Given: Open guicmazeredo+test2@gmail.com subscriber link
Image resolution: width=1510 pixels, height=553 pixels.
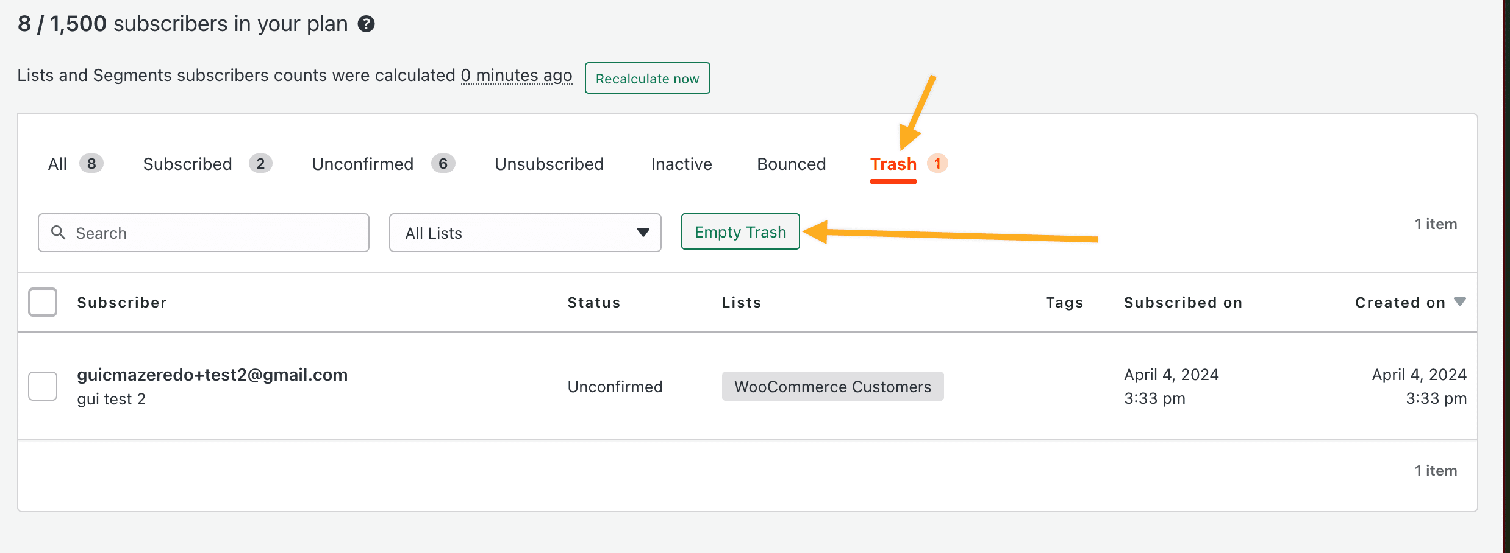Looking at the screenshot, I should point(212,375).
